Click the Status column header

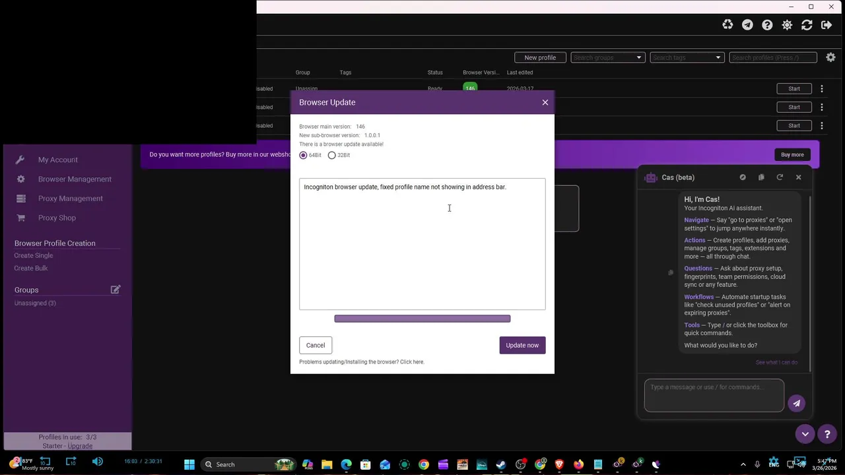[435, 73]
